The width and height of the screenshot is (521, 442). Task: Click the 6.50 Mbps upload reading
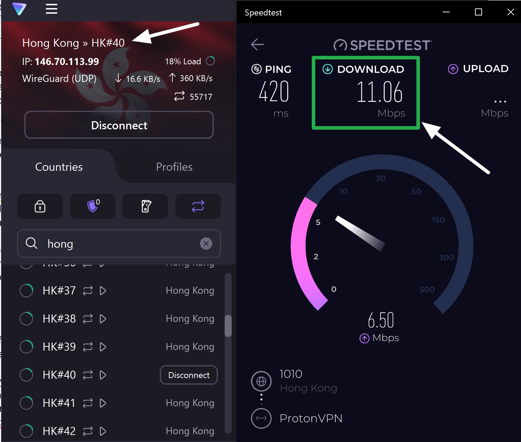point(381,320)
